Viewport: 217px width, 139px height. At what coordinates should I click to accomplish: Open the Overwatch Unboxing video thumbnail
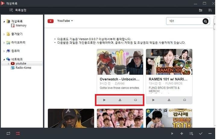click(x=120, y=62)
